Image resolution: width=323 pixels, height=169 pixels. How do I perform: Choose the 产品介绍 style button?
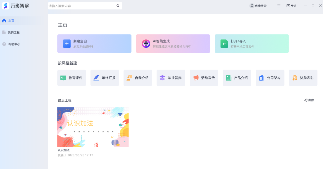coord(237,78)
